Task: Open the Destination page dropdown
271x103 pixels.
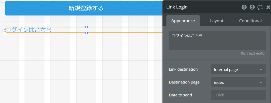Action: (x=238, y=82)
